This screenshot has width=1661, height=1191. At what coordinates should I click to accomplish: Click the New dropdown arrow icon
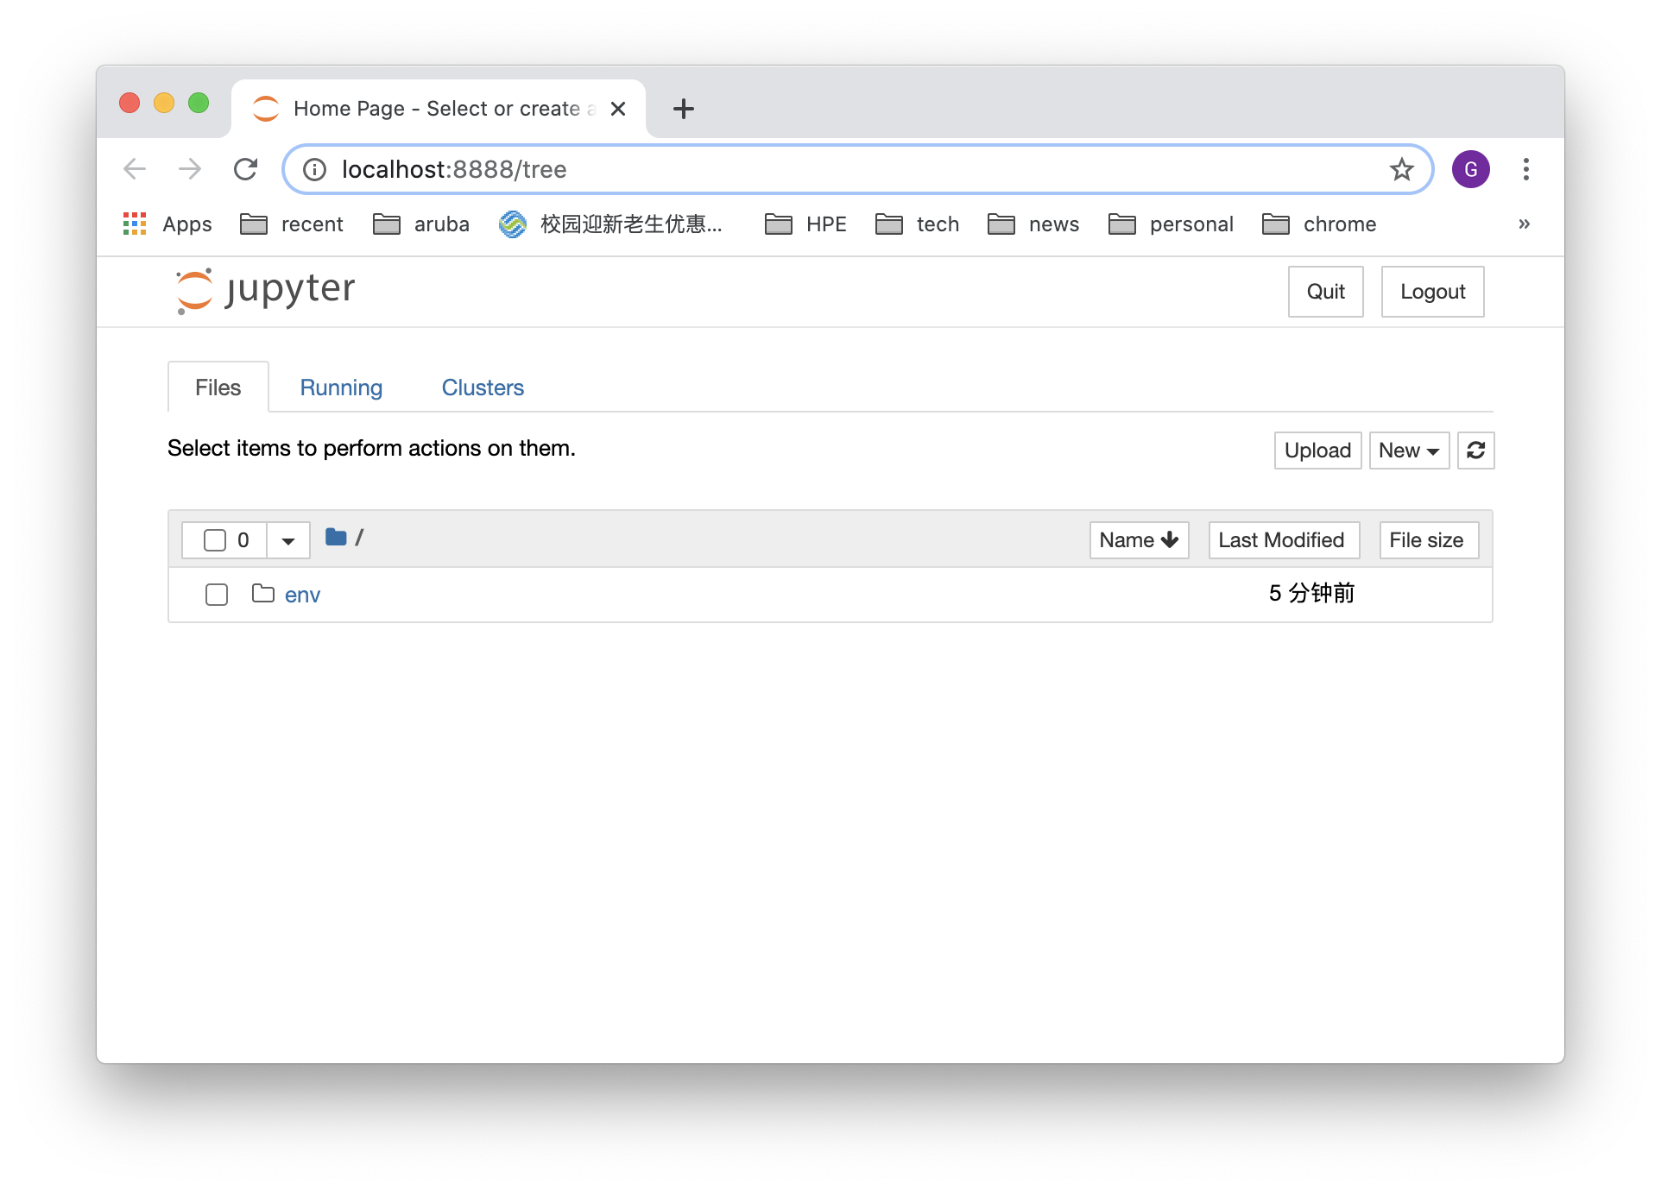pyautogui.click(x=1434, y=451)
